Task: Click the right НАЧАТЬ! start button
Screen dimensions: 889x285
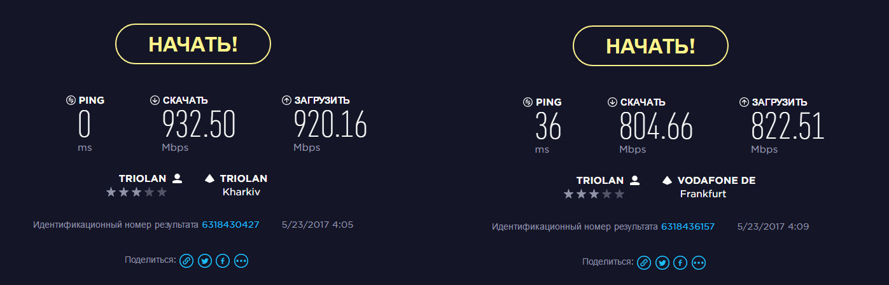Action: click(x=650, y=46)
